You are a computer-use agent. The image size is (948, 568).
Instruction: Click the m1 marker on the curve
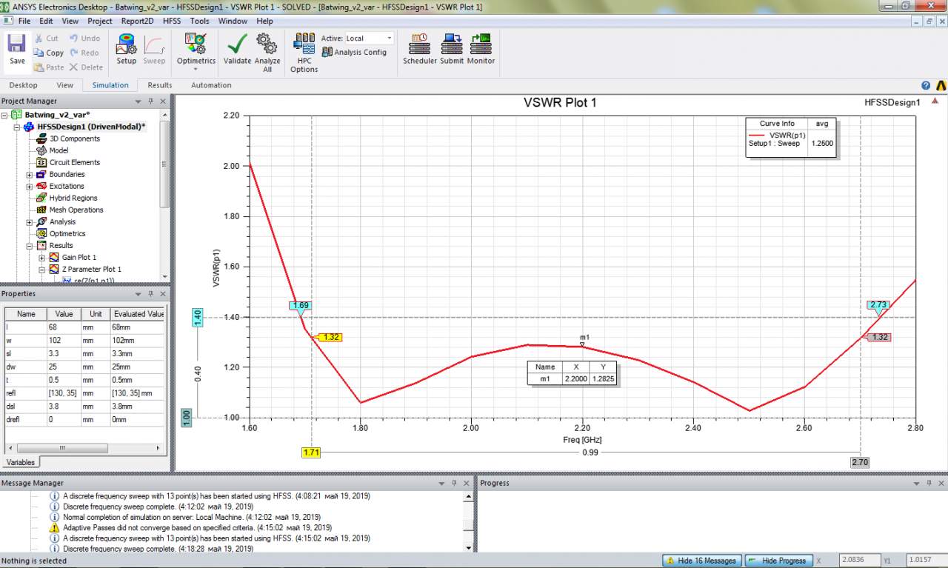(582, 344)
